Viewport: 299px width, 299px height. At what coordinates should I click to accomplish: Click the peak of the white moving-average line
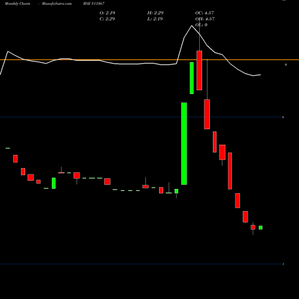[x=192, y=26]
